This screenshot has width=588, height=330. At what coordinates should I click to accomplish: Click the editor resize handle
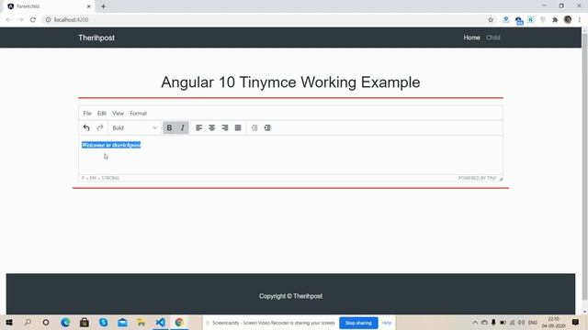tap(501, 179)
